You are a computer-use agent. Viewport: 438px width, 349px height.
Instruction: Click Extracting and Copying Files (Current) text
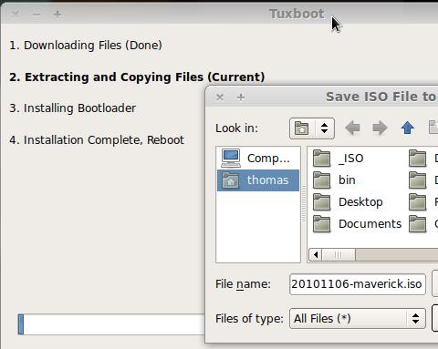tap(137, 77)
